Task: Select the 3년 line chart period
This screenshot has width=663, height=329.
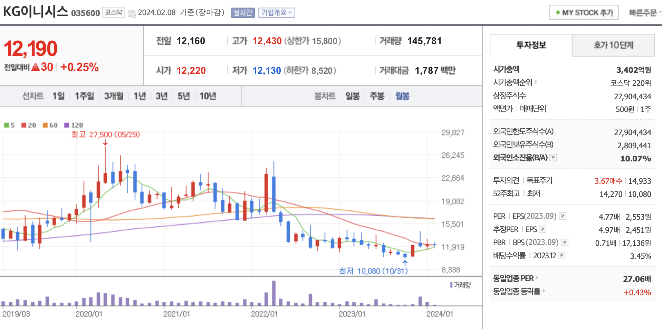Action: tap(161, 96)
